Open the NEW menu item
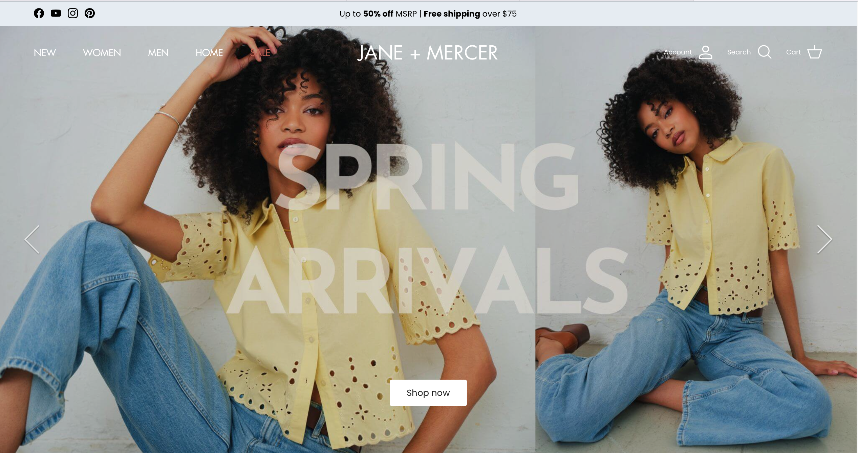Viewport: 858px width, 453px height. (x=45, y=53)
